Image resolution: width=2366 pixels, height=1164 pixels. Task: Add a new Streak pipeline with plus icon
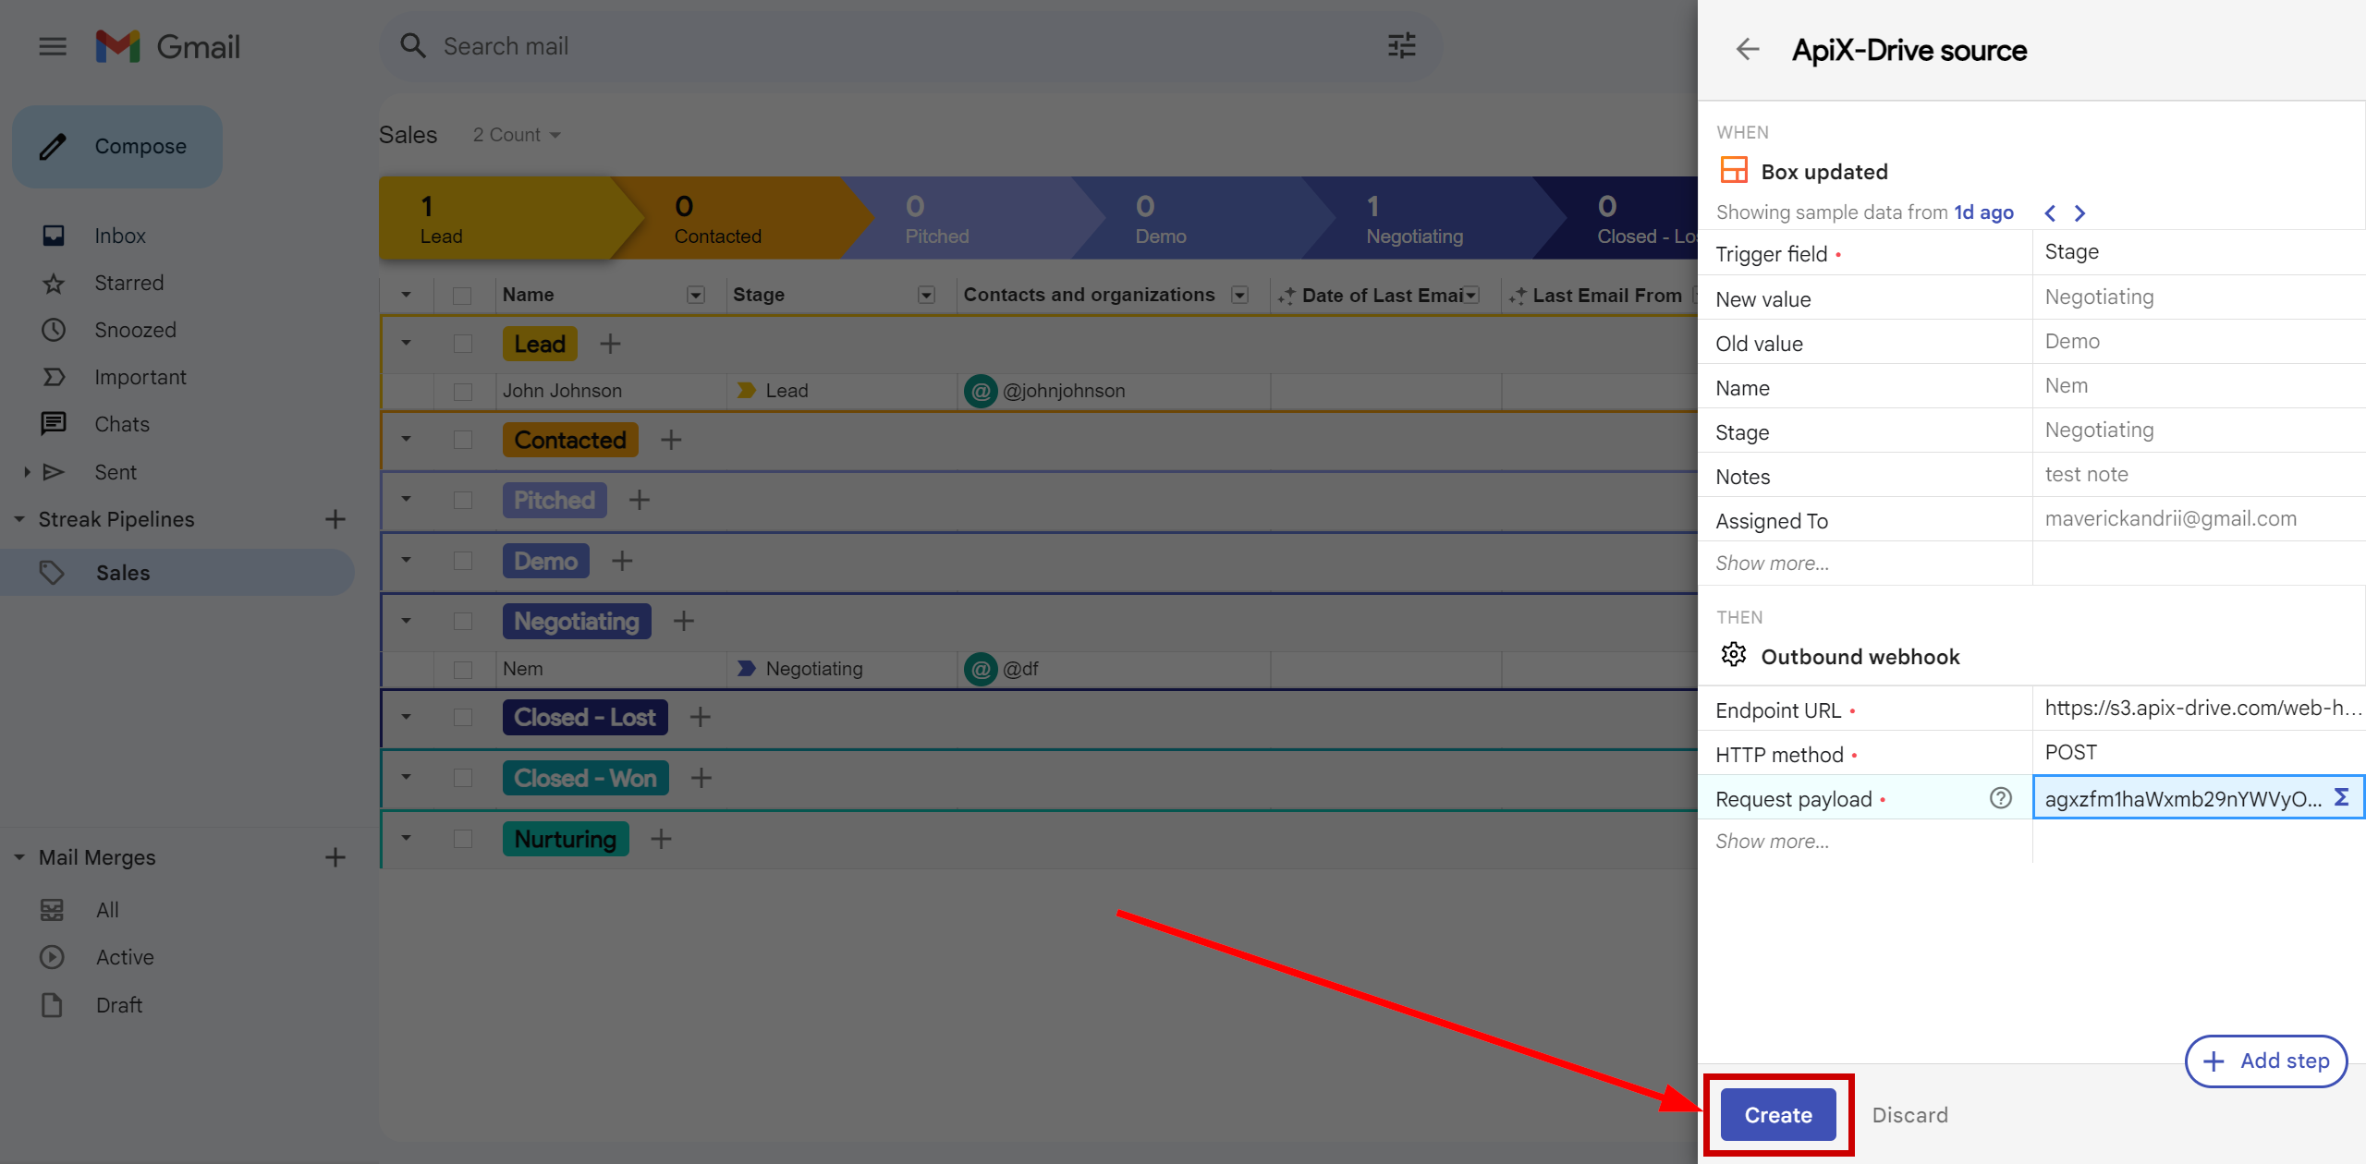(335, 519)
